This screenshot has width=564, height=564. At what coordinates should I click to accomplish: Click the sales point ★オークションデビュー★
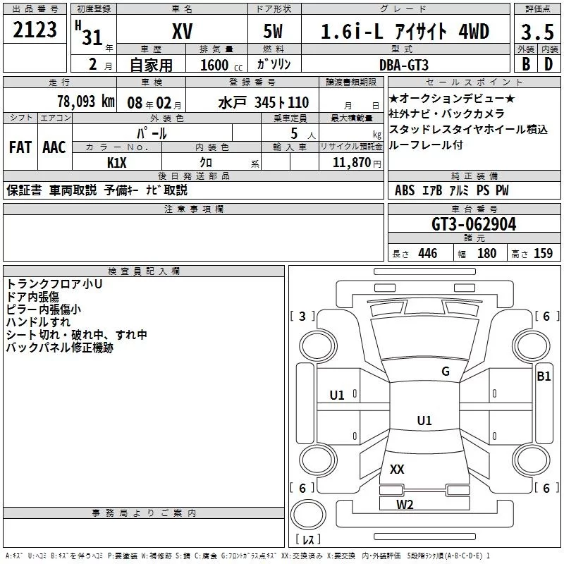pos(452,98)
